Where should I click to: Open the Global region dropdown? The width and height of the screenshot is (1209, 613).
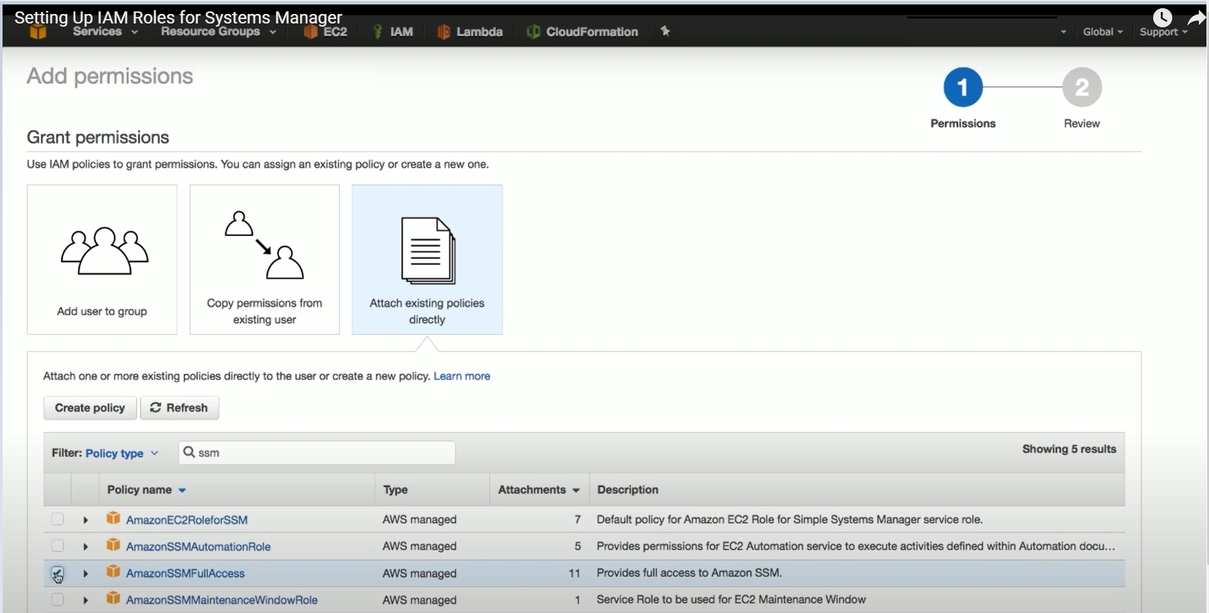tap(1102, 32)
